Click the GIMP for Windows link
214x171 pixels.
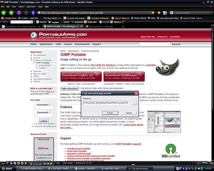pyautogui.click(x=104, y=65)
